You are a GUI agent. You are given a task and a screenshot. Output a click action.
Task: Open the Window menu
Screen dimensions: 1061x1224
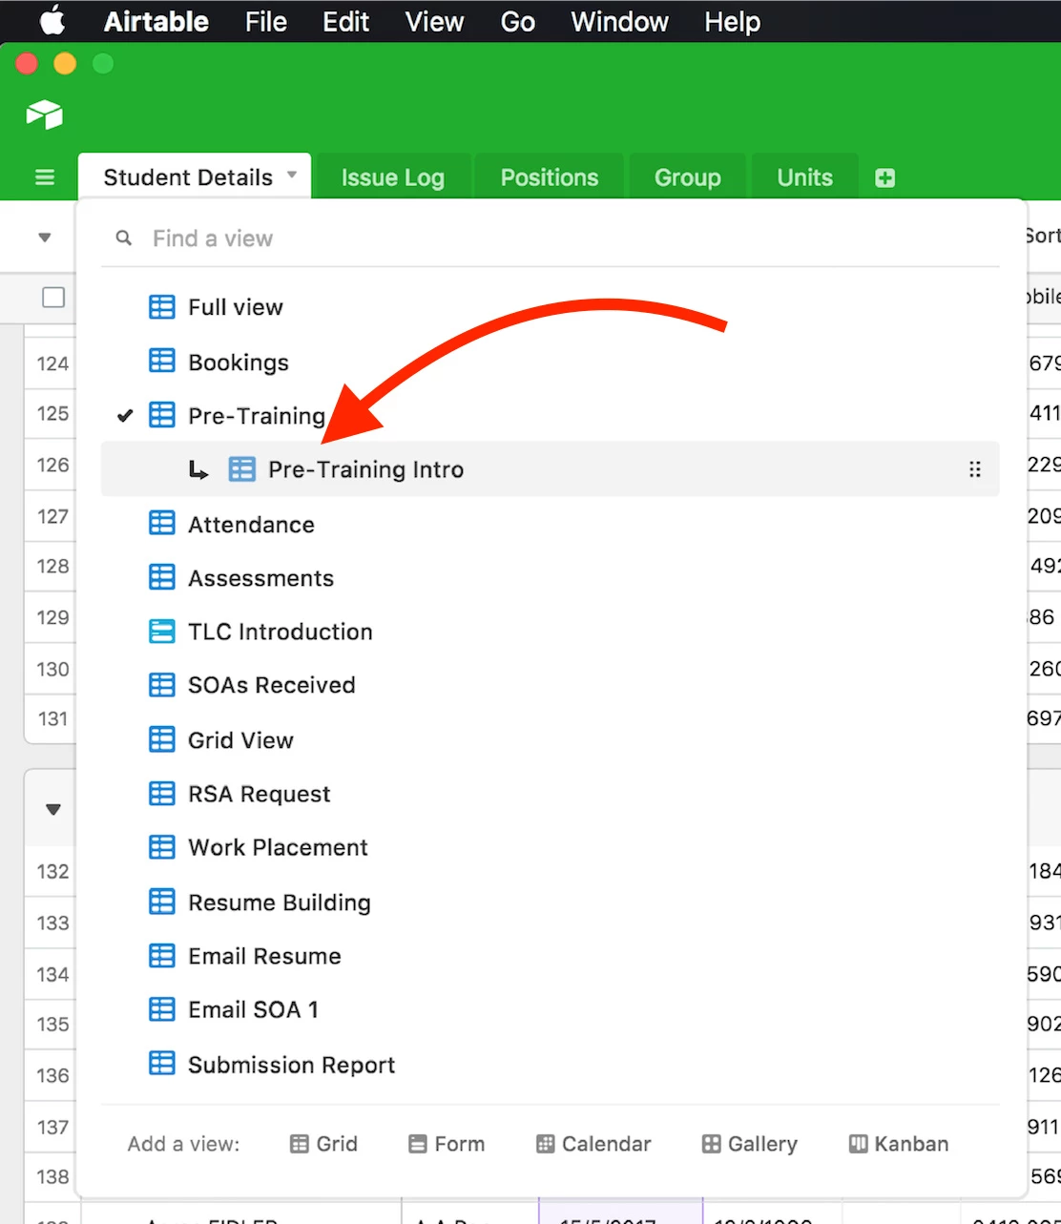click(619, 21)
